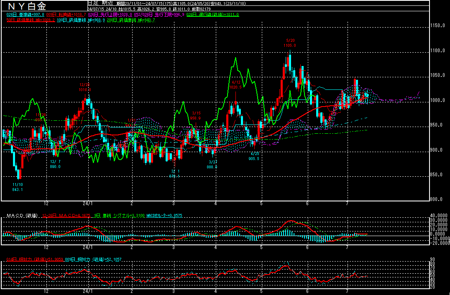Click the 850.0 price axis label
The width and height of the screenshot is (450, 295).
pyautogui.click(x=437, y=175)
